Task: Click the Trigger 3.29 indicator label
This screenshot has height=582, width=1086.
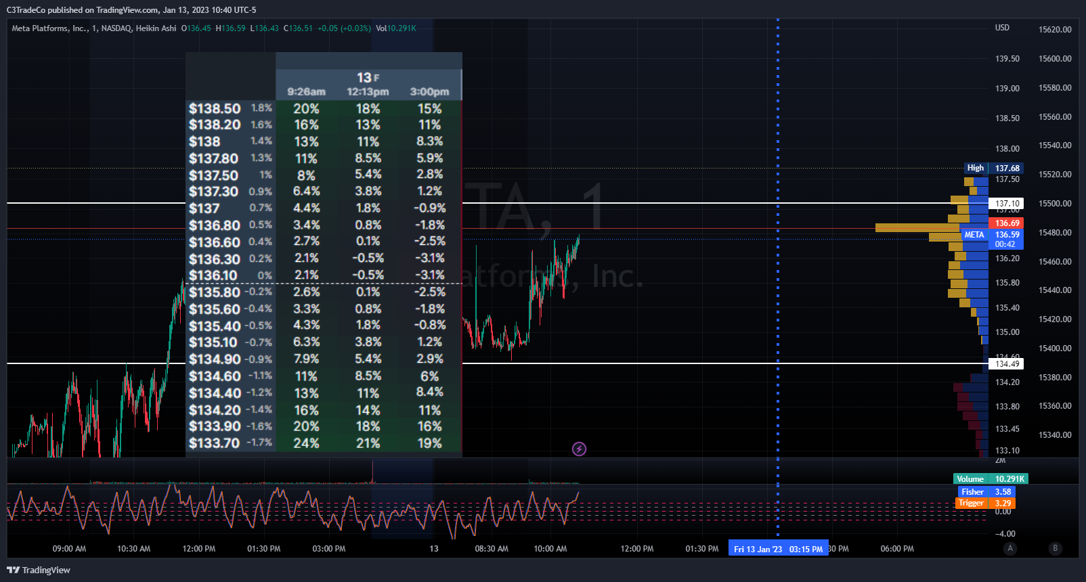Action: pyautogui.click(x=986, y=503)
